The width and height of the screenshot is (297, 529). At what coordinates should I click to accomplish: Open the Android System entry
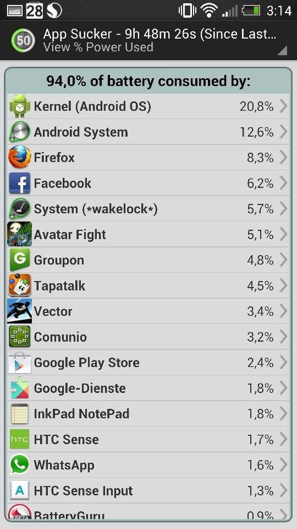tap(148, 132)
